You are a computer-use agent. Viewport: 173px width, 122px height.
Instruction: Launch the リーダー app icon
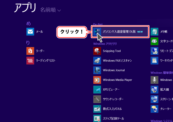[30, 51]
